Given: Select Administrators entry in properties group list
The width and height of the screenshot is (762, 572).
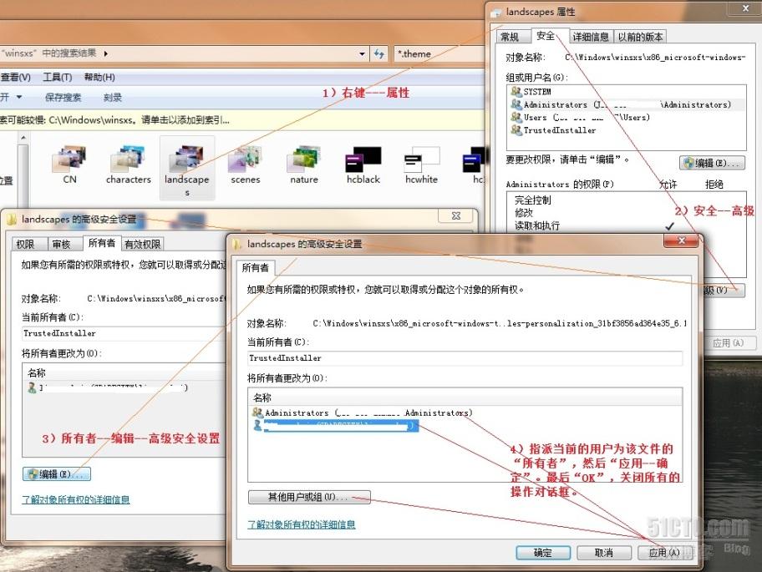Looking at the screenshot, I should click(x=627, y=104).
